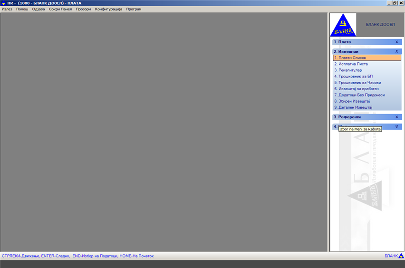Select 1. Платен Список report
Image resolution: width=405 pixels, height=268 pixels.
tap(350, 58)
